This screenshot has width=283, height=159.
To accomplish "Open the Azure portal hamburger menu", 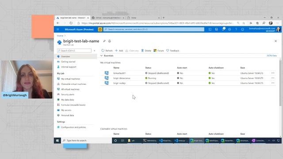I will click(58, 30).
